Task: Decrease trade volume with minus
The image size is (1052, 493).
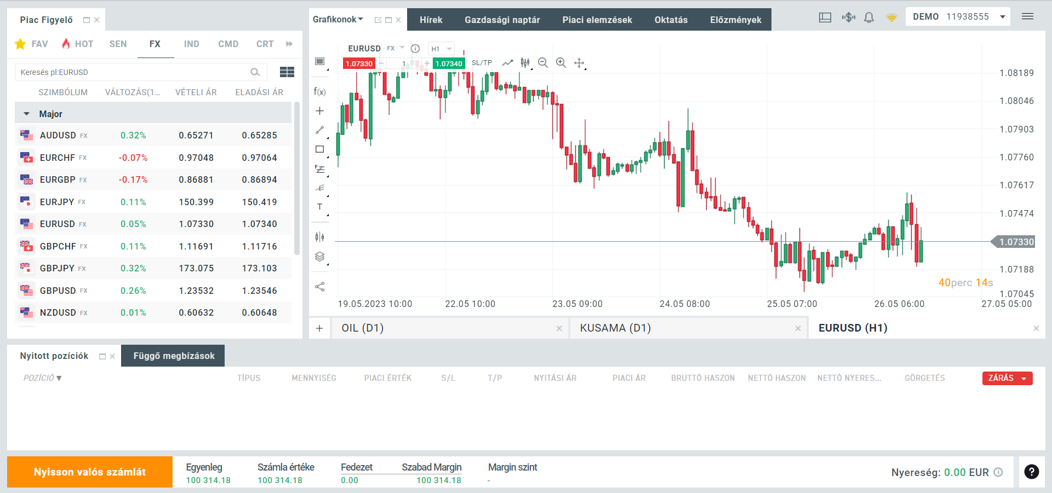Action: pos(381,63)
